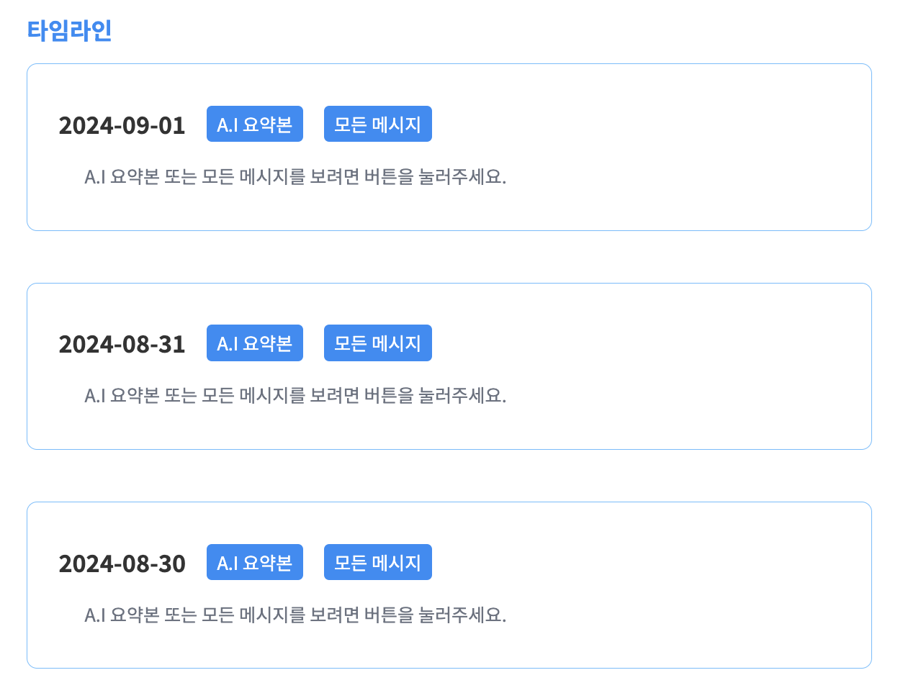Show 모든 메시지 for 2024-08-30
903x688 pixels.
[x=377, y=562]
